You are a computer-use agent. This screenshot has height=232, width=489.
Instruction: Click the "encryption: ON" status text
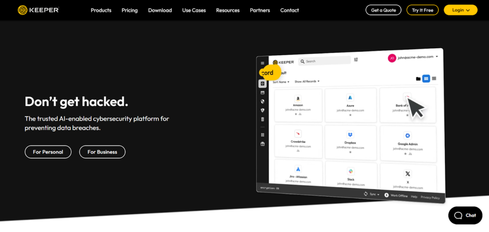click(x=269, y=189)
